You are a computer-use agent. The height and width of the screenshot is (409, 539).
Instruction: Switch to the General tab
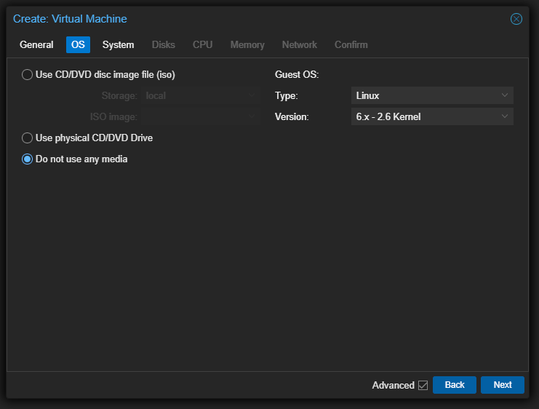point(36,44)
